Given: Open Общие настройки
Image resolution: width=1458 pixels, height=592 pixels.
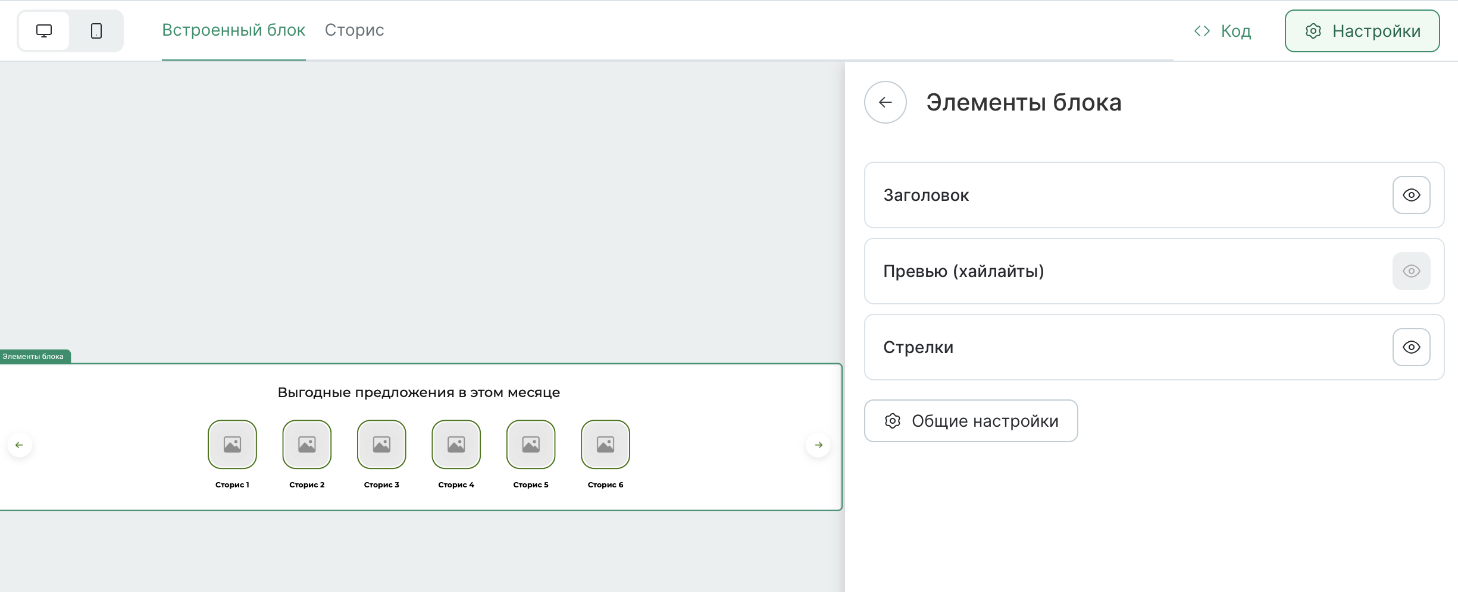Looking at the screenshot, I should [x=971, y=421].
